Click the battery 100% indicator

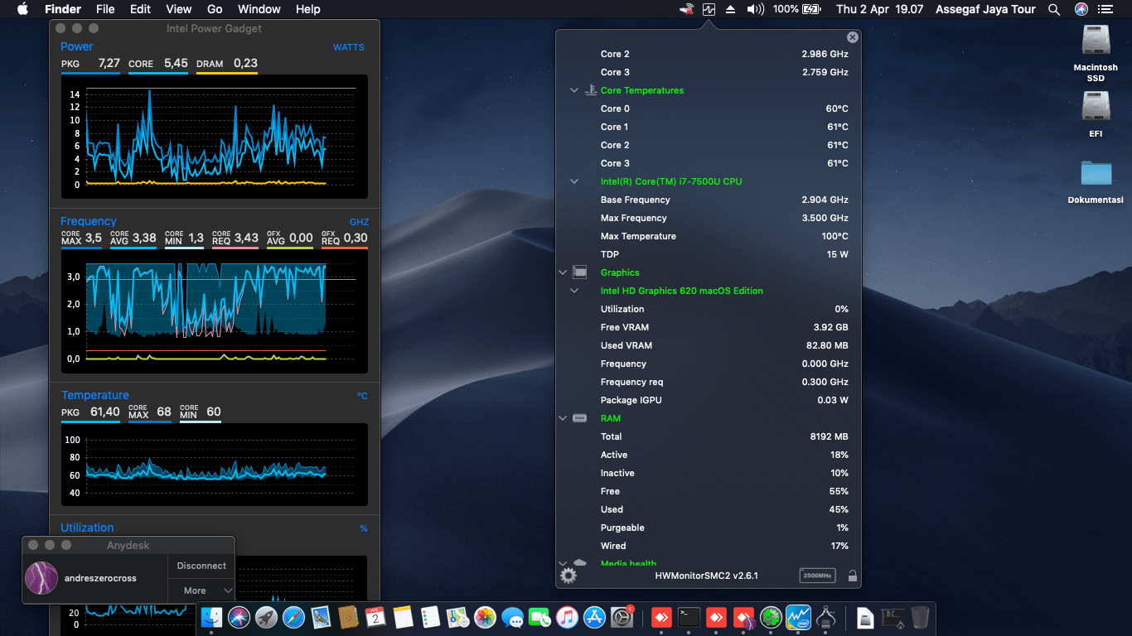point(796,9)
